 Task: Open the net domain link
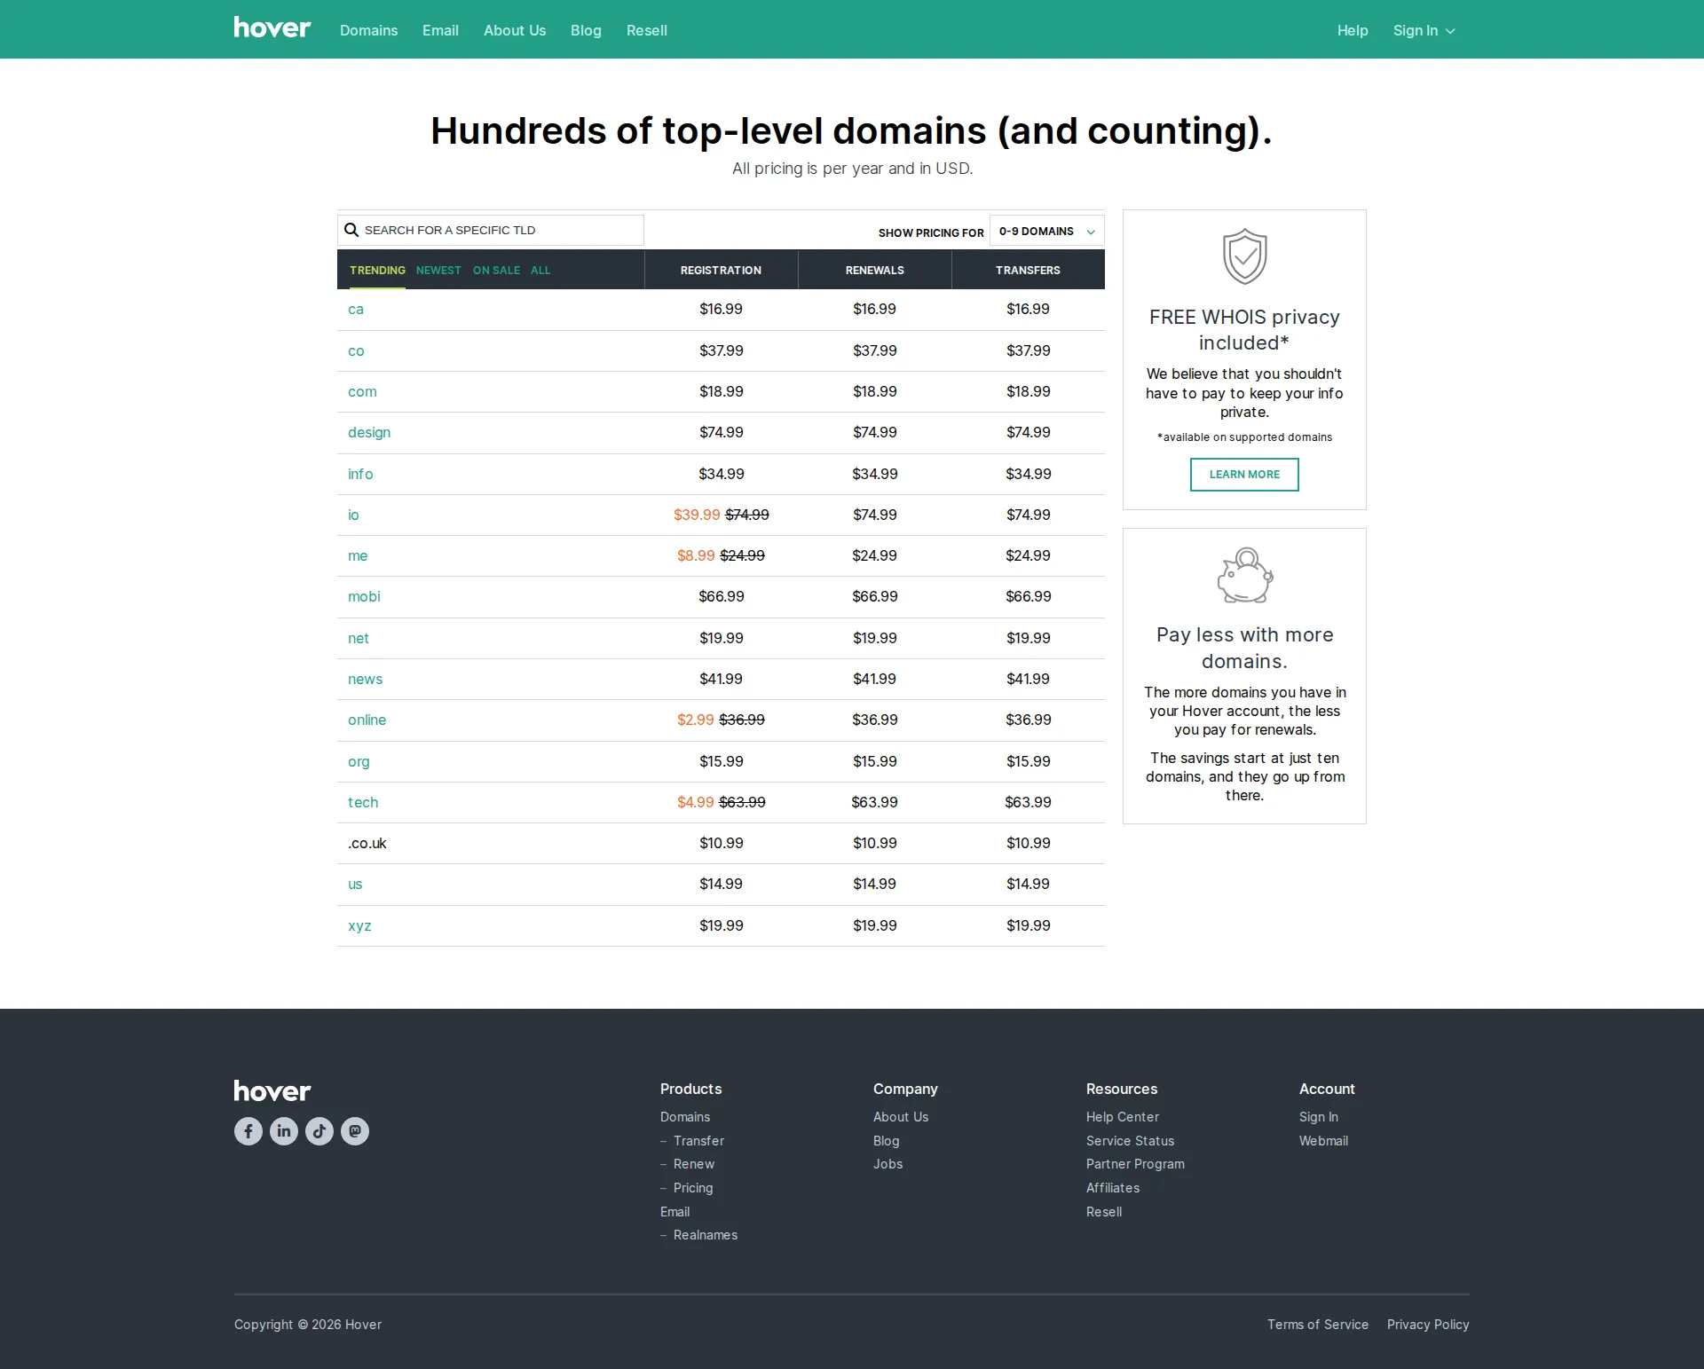(359, 638)
